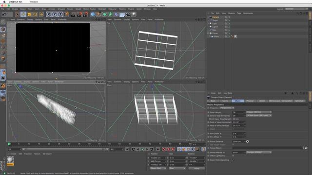Switch to Coord. tab in Attributes
Viewport: 312px width, 175px height.
click(225, 101)
